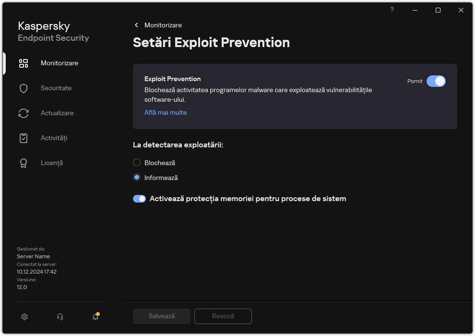Go back using the Monitorizare chevron arrow
The width and height of the screenshot is (475, 336).
click(137, 25)
